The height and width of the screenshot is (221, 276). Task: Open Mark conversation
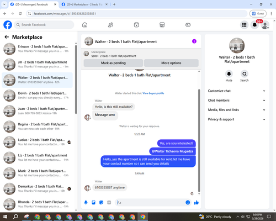pos(38,173)
